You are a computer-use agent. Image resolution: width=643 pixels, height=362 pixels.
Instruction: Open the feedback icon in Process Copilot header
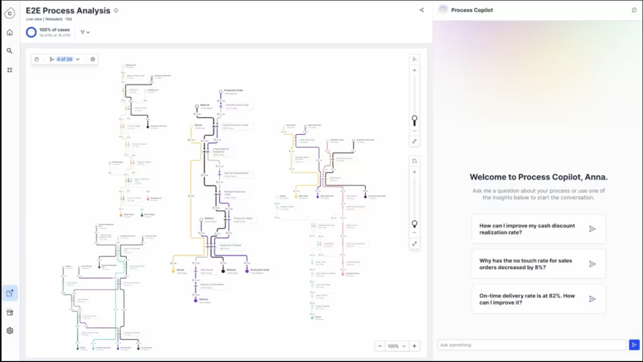coord(634,10)
